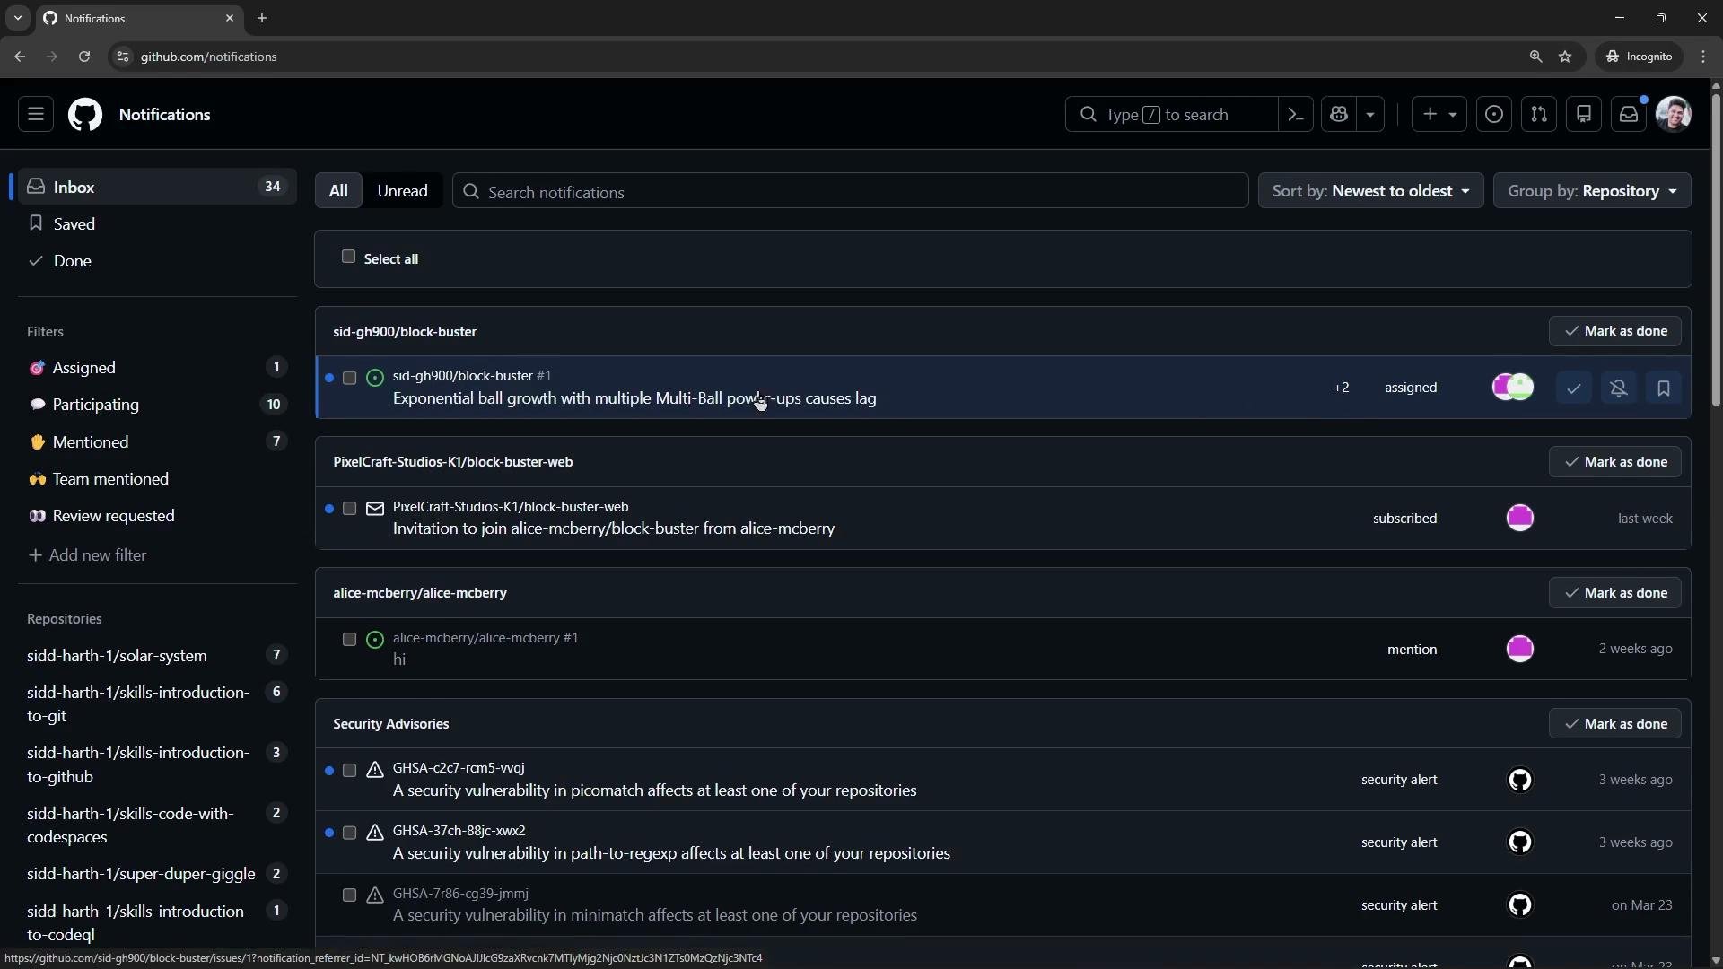
Task: Open invitation to join alice-mcberry/block-buster
Action: pyautogui.click(x=614, y=528)
